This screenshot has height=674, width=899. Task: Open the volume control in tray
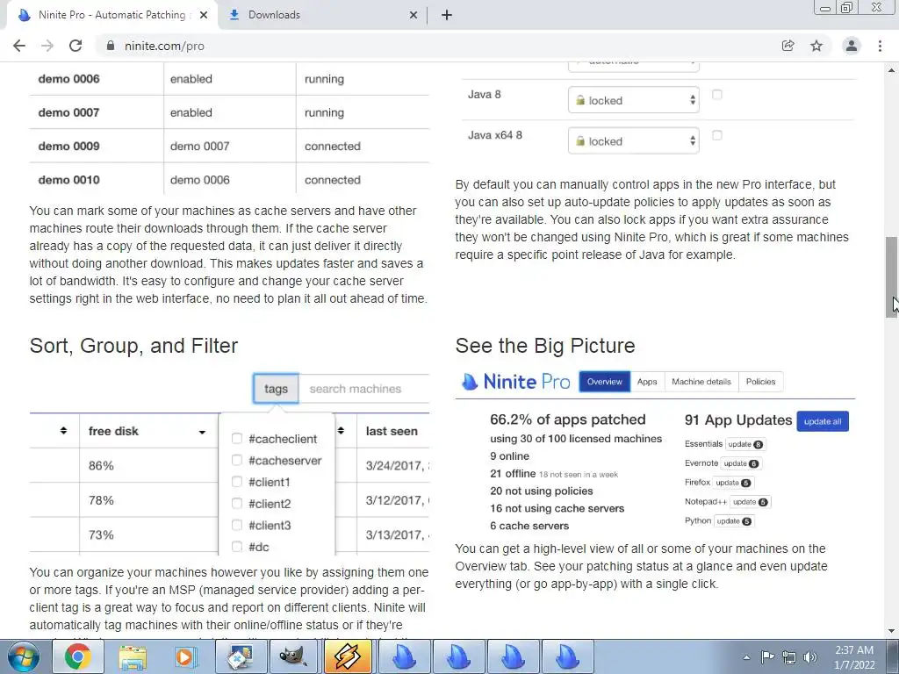(x=810, y=657)
